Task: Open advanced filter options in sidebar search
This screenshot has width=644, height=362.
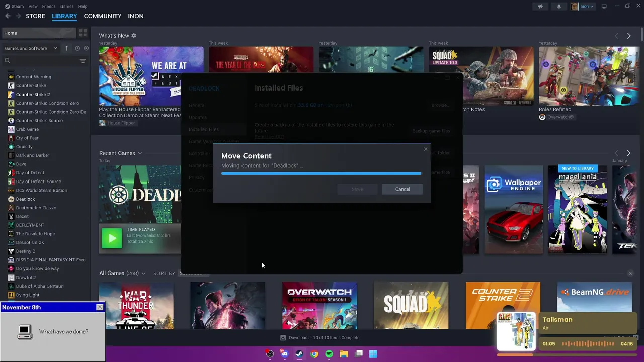Action: pyautogui.click(x=83, y=61)
